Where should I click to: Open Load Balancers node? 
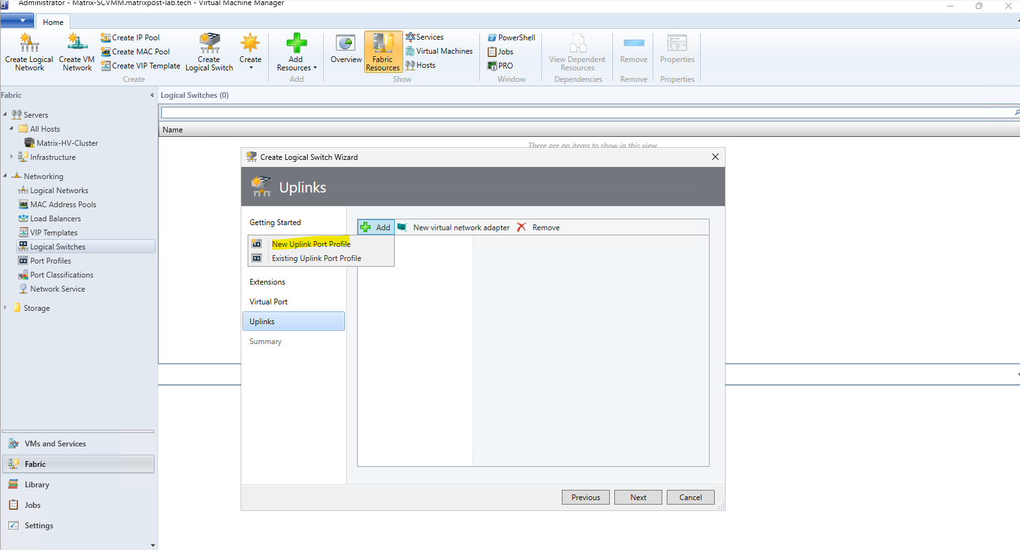(x=50, y=219)
